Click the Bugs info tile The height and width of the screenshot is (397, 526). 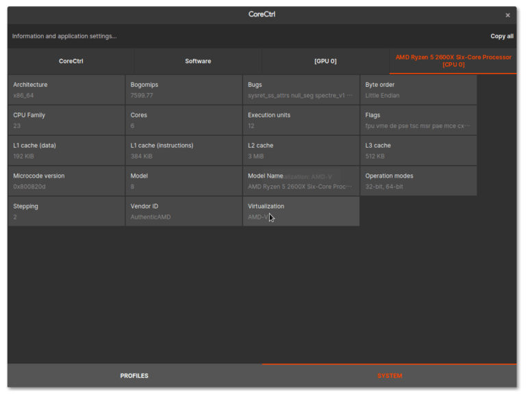301,90
